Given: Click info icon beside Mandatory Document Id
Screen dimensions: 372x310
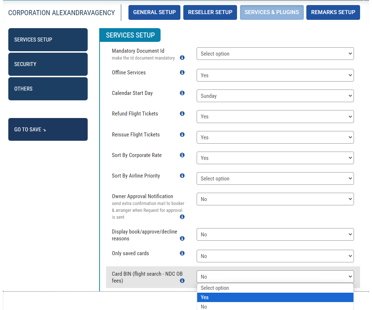Looking at the screenshot, I should [x=182, y=58].
